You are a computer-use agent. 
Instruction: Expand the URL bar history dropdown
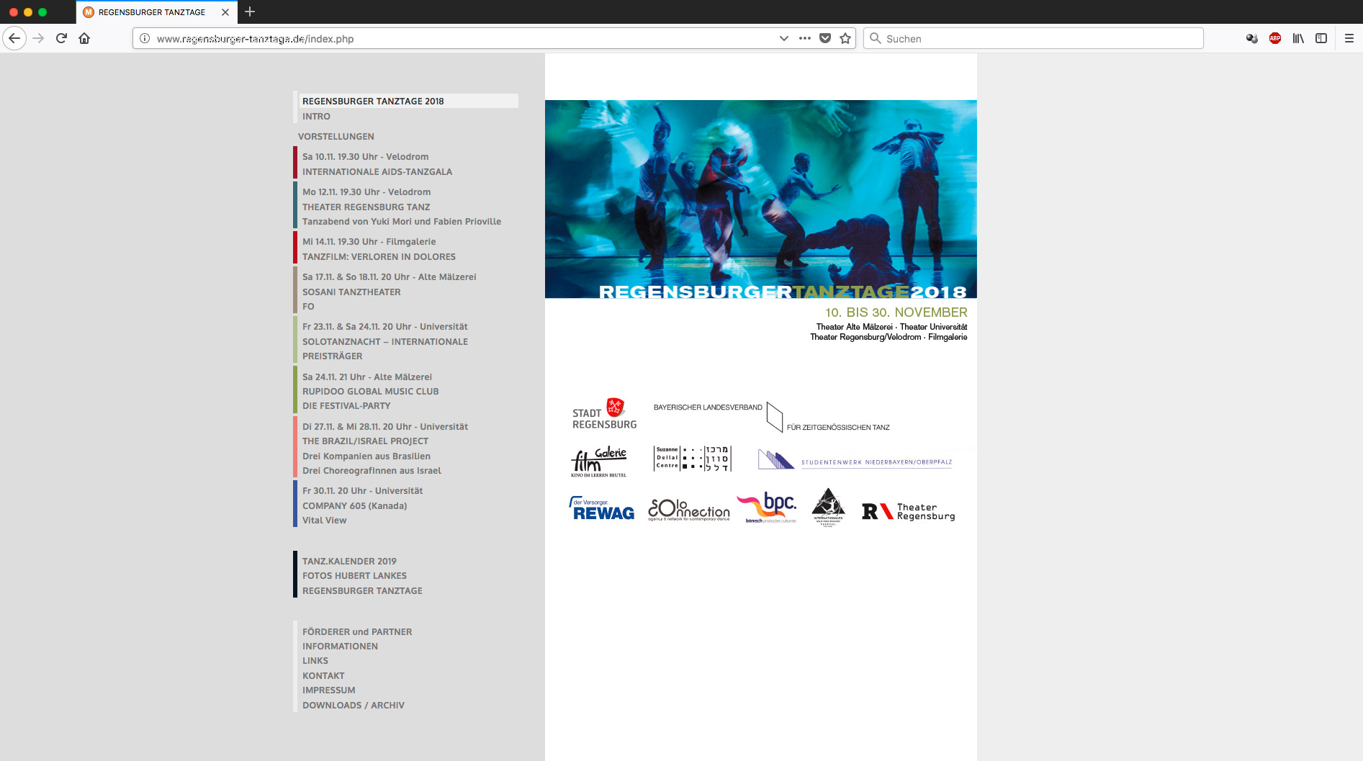784,38
